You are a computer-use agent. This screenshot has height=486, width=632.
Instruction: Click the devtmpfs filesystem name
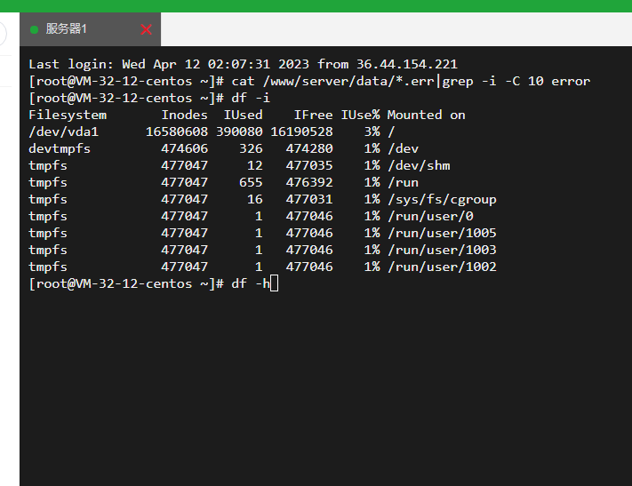coord(60,148)
